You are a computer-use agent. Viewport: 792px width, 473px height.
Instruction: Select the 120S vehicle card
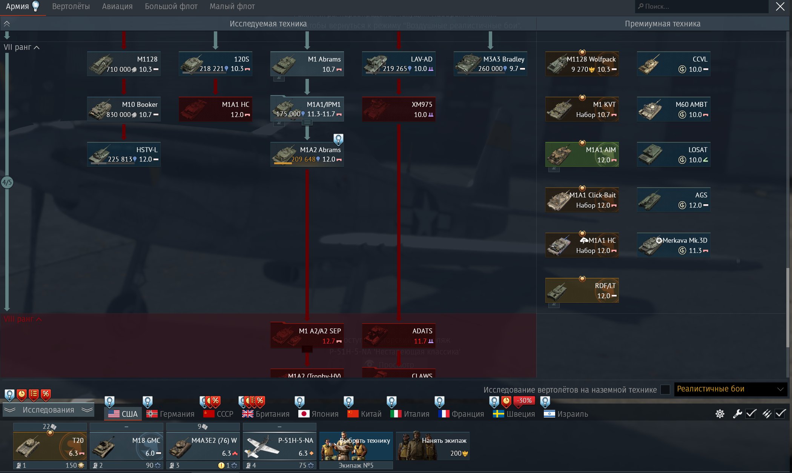tap(215, 64)
